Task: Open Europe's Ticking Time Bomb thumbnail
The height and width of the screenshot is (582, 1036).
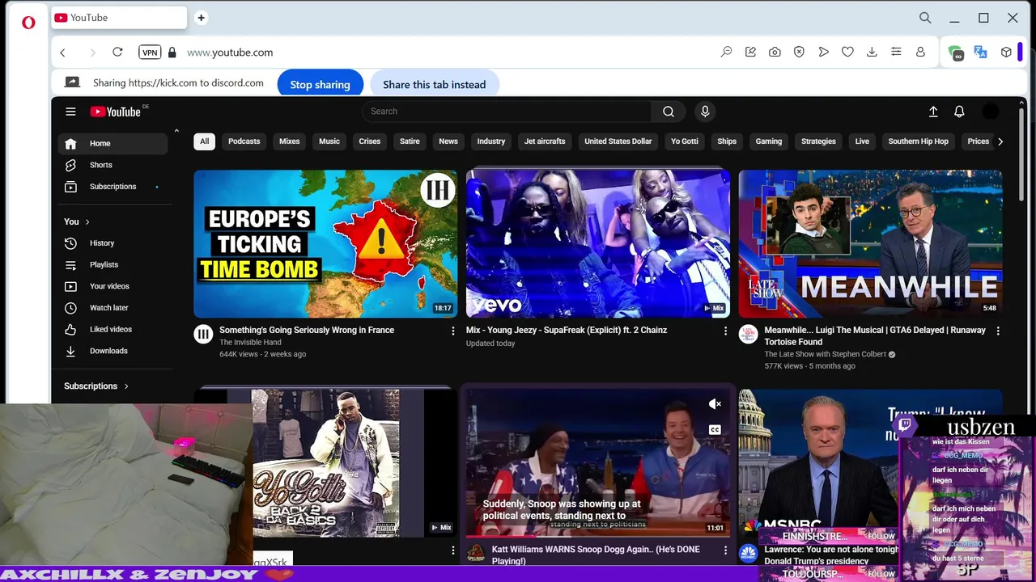Action: tap(325, 243)
